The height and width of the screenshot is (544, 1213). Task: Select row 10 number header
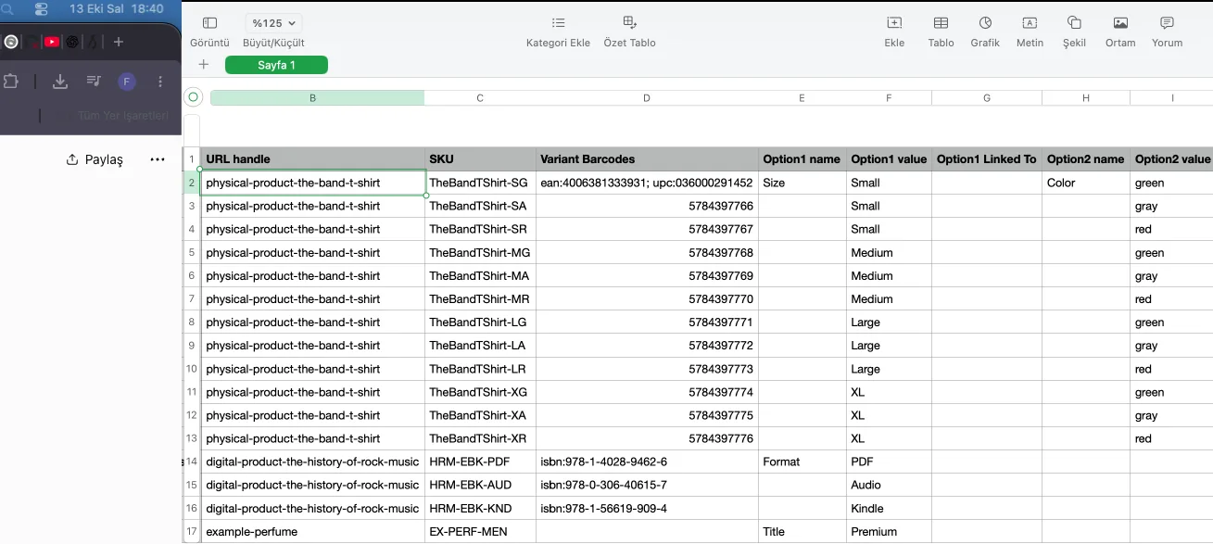tap(192, 368)
